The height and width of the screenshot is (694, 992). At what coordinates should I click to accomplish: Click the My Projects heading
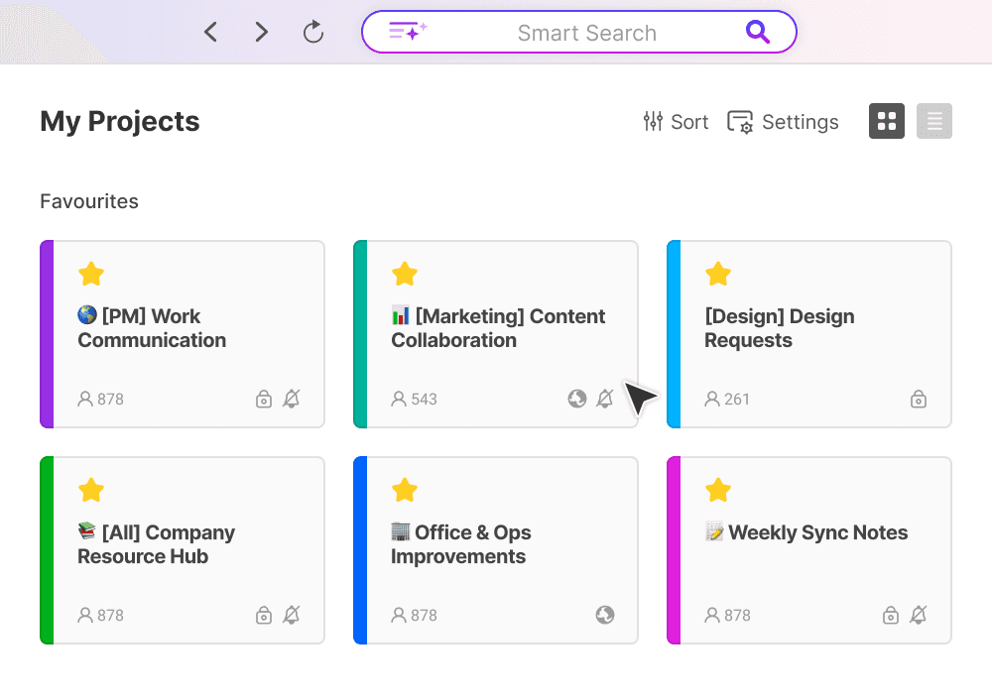[120, 121]
